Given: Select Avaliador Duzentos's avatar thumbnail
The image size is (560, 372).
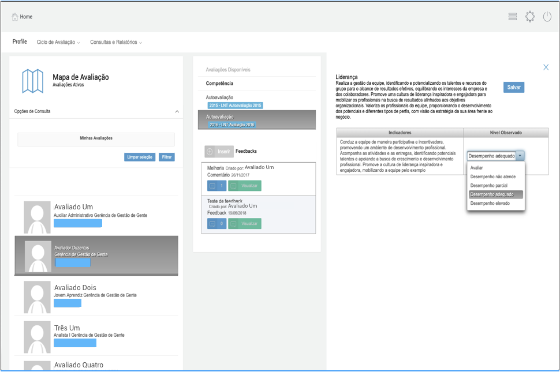Looking at the screenshot, I should point(38,257).
